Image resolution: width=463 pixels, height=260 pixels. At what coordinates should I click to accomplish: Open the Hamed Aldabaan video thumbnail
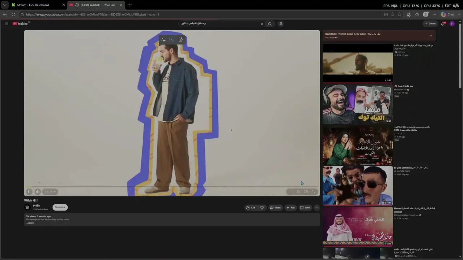358,226
